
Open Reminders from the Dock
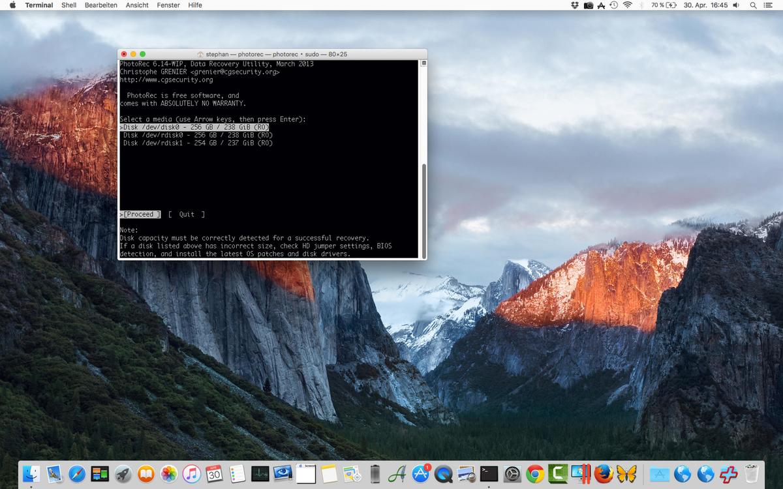click(x=237, y=474)
